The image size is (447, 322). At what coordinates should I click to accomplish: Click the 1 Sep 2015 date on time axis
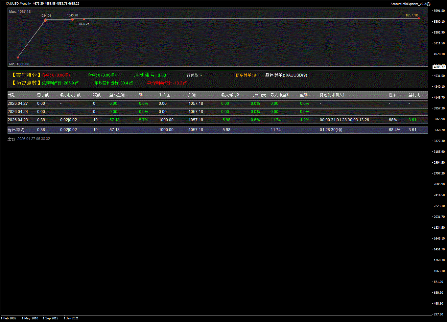(x=50, y=318)
